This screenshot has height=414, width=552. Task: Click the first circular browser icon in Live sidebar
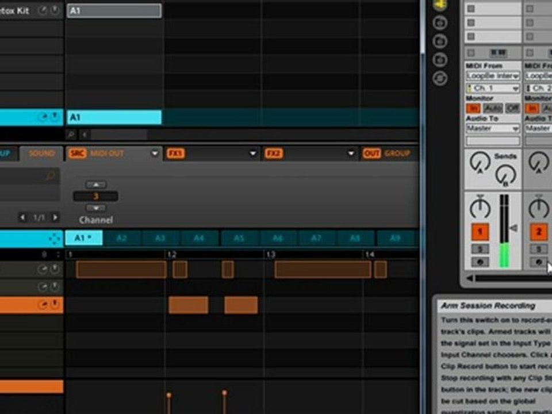(x=440, y=23)
